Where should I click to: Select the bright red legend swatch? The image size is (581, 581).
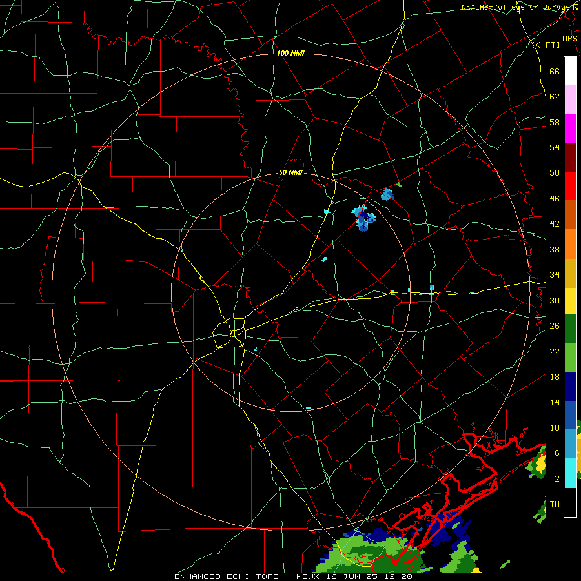click(570, 186)
